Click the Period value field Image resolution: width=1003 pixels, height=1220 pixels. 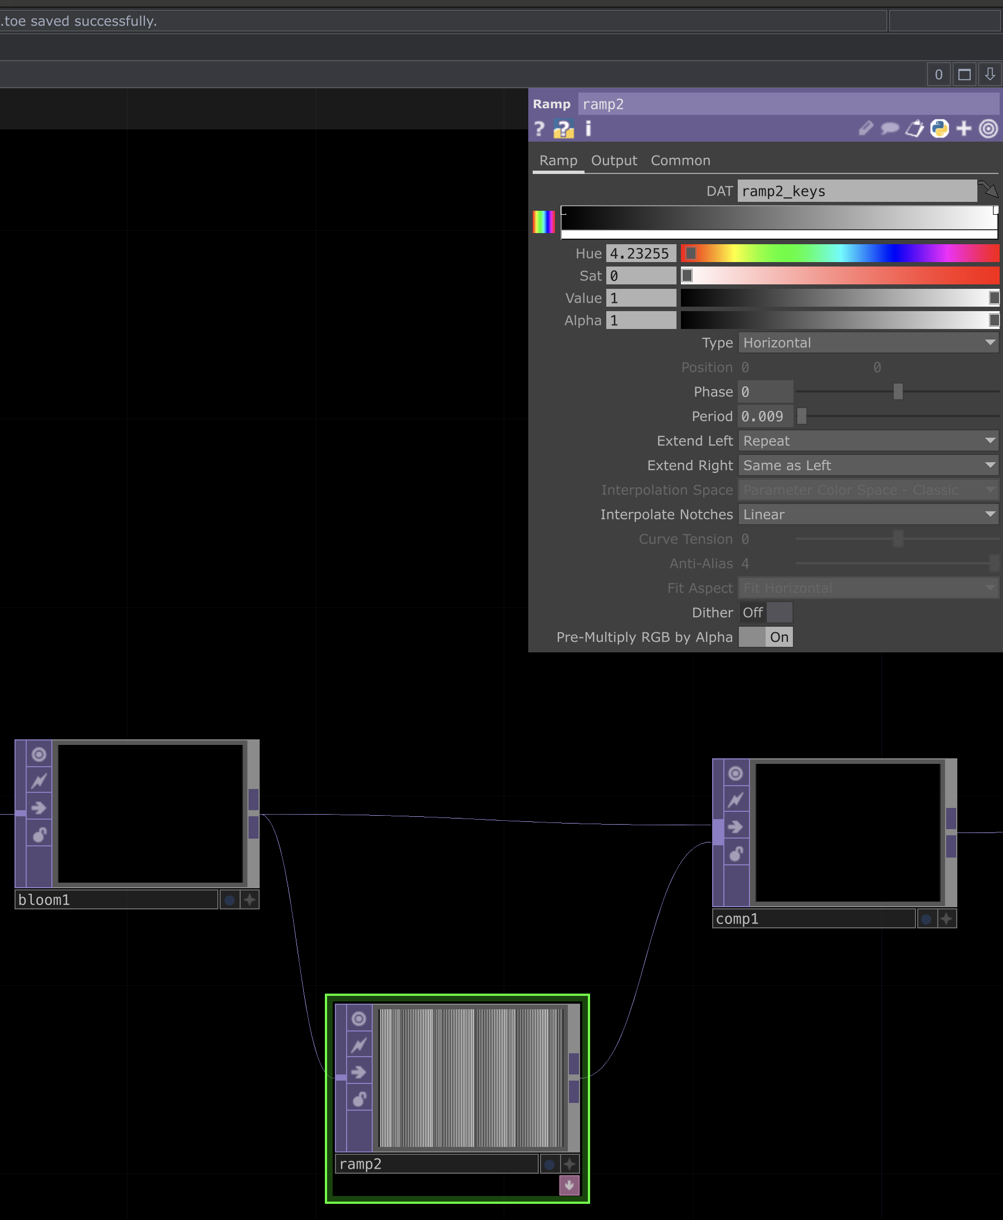coord(765,417)
